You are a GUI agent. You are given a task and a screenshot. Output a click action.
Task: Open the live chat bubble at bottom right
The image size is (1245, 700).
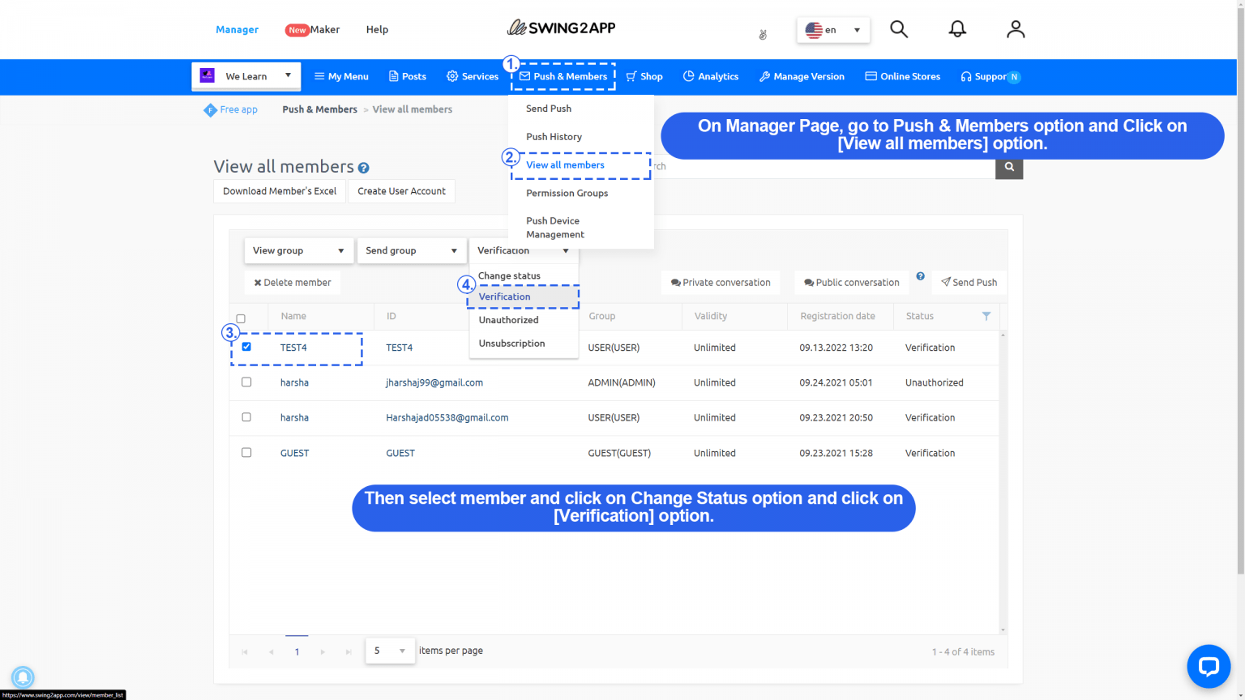pyautogui.click(x=1209, y=666)
